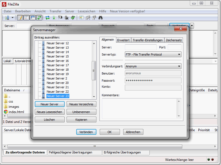Open the filename filters dialog icon

[x=81, y=18]
